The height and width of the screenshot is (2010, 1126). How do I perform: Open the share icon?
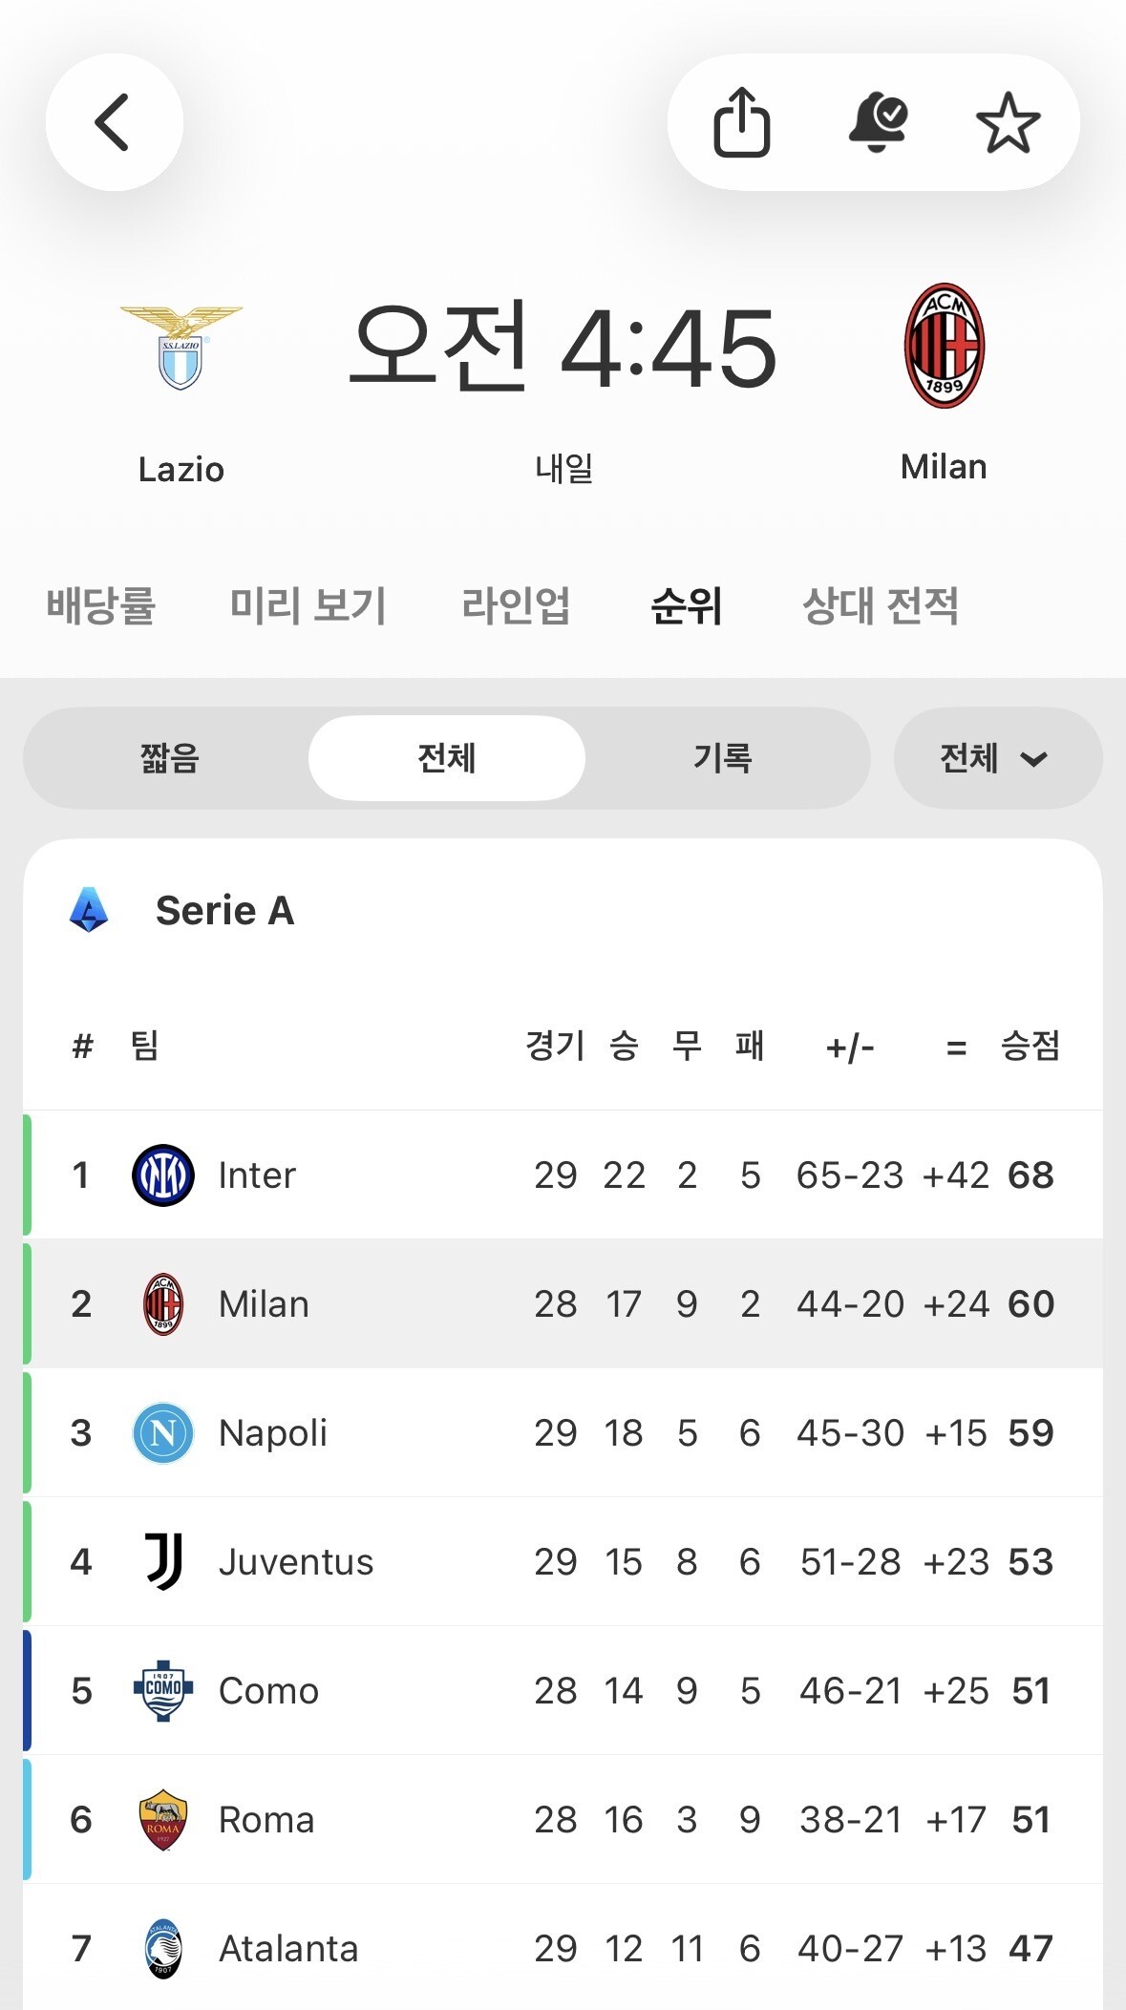[741, 122]
